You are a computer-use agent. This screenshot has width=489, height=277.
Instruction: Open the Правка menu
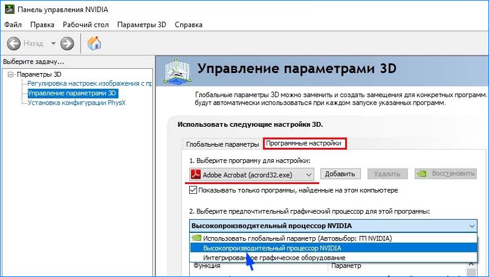point(42,25)
